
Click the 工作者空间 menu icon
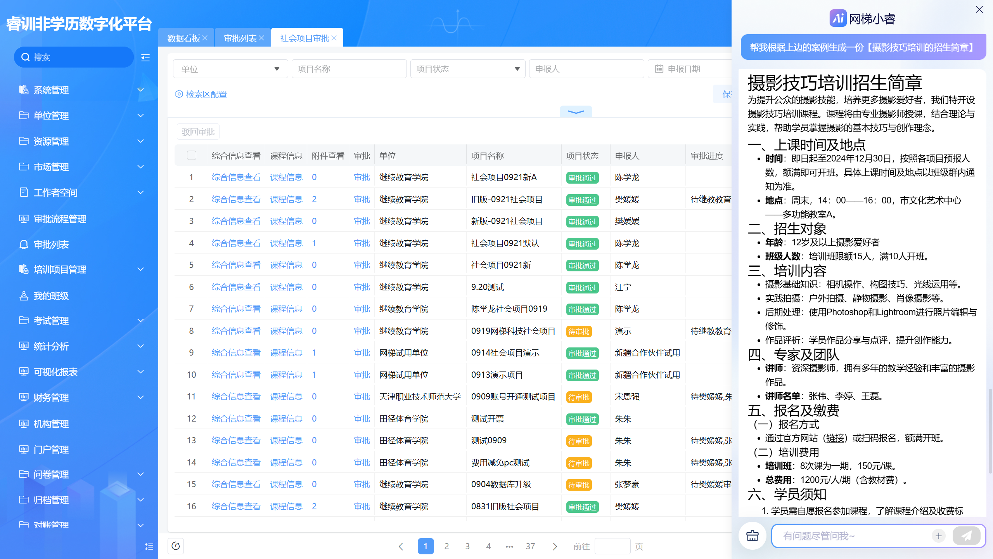(24, 193)
